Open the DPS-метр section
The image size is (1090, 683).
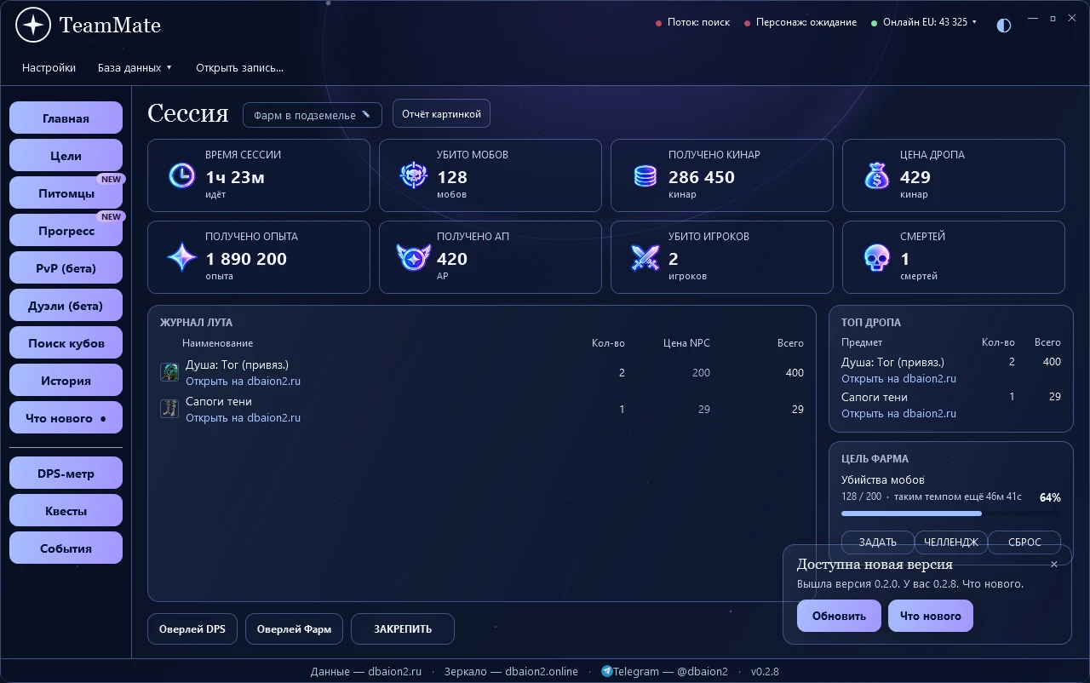click(66, 474)
